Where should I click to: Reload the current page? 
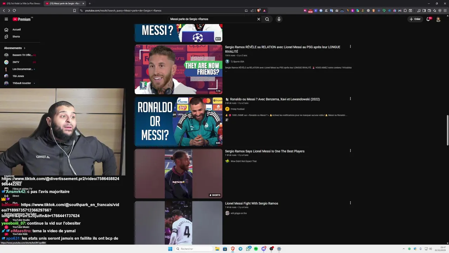[14, 11]
